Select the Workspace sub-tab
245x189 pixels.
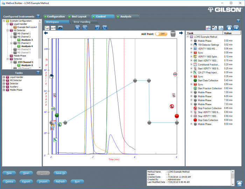tap(57, 22)
